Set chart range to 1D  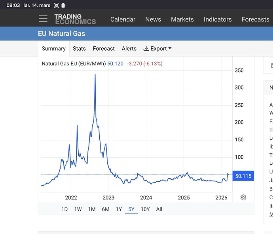click(x=64, y=209)
